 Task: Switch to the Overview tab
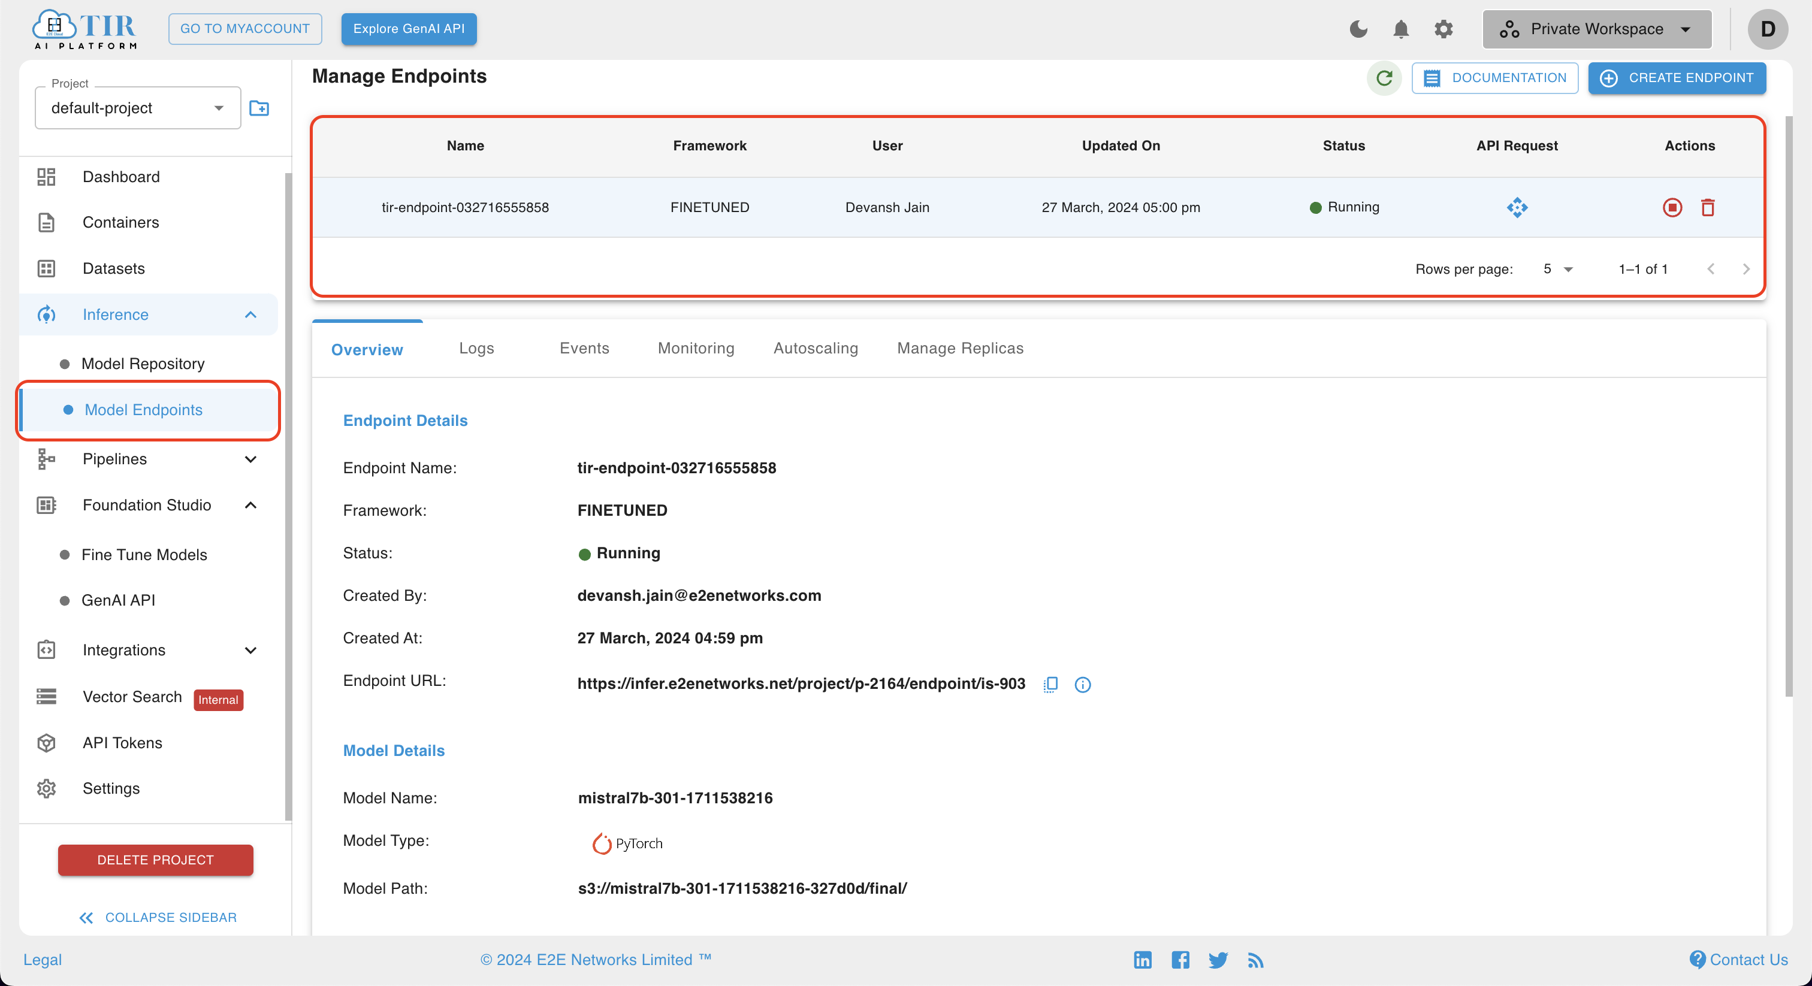pyautogui.click(x=367, y=349)
